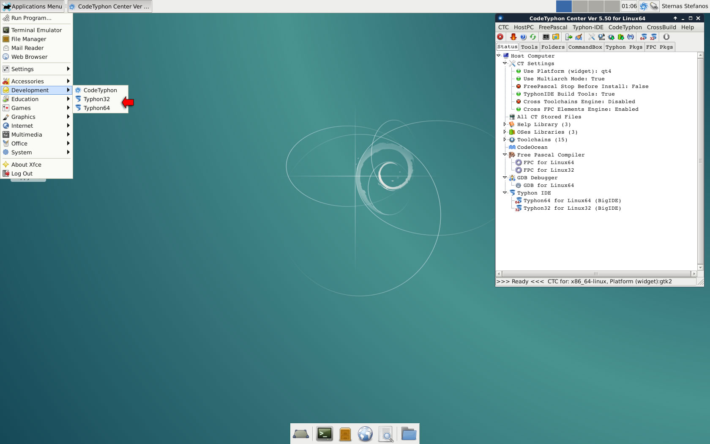Open application finder magnifier in dock
The width and height of the screenshot is (710, 444).
(386, 434)
